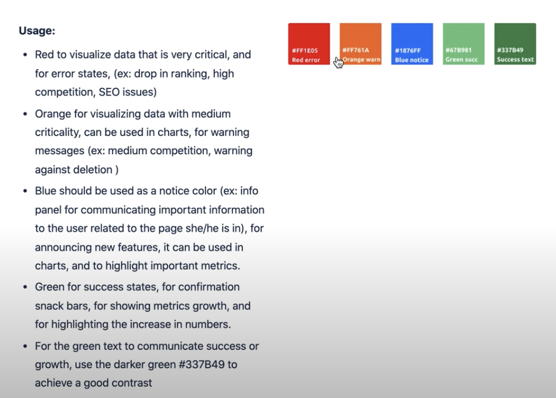This screenshot has width=556, height=398.
Task: Click the #FF1E05 hex code label
Action: pos(305,51)
